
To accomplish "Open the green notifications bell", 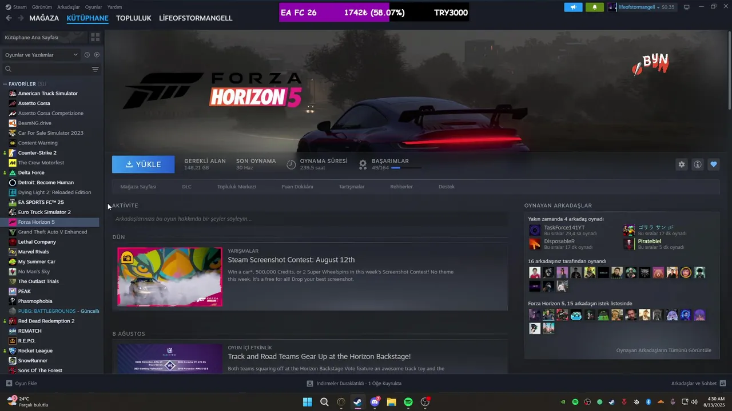I will click(x=594, y=7).
